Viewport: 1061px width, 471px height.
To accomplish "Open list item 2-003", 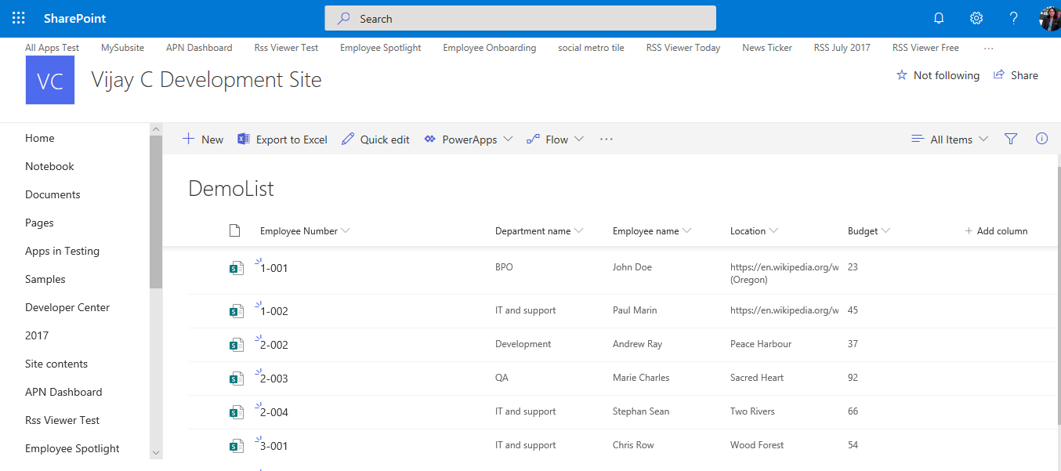I will coord(274,379).
